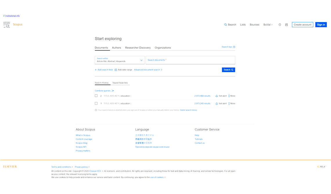Show the Search History tab
Viewport: 331px width, 194px height.
[102, 83]
